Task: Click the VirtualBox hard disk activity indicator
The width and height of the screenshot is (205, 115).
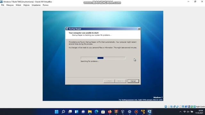Action: coord(166,106)
